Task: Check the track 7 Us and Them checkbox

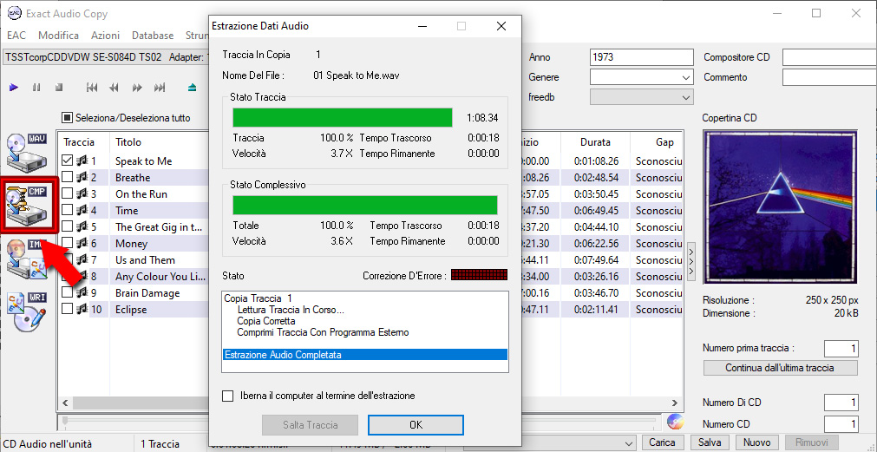Action: click(67, 260)
